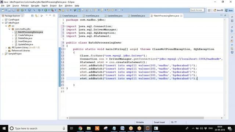
Task: Minimize the Package Explorer panel
Action: pos(50,15)
